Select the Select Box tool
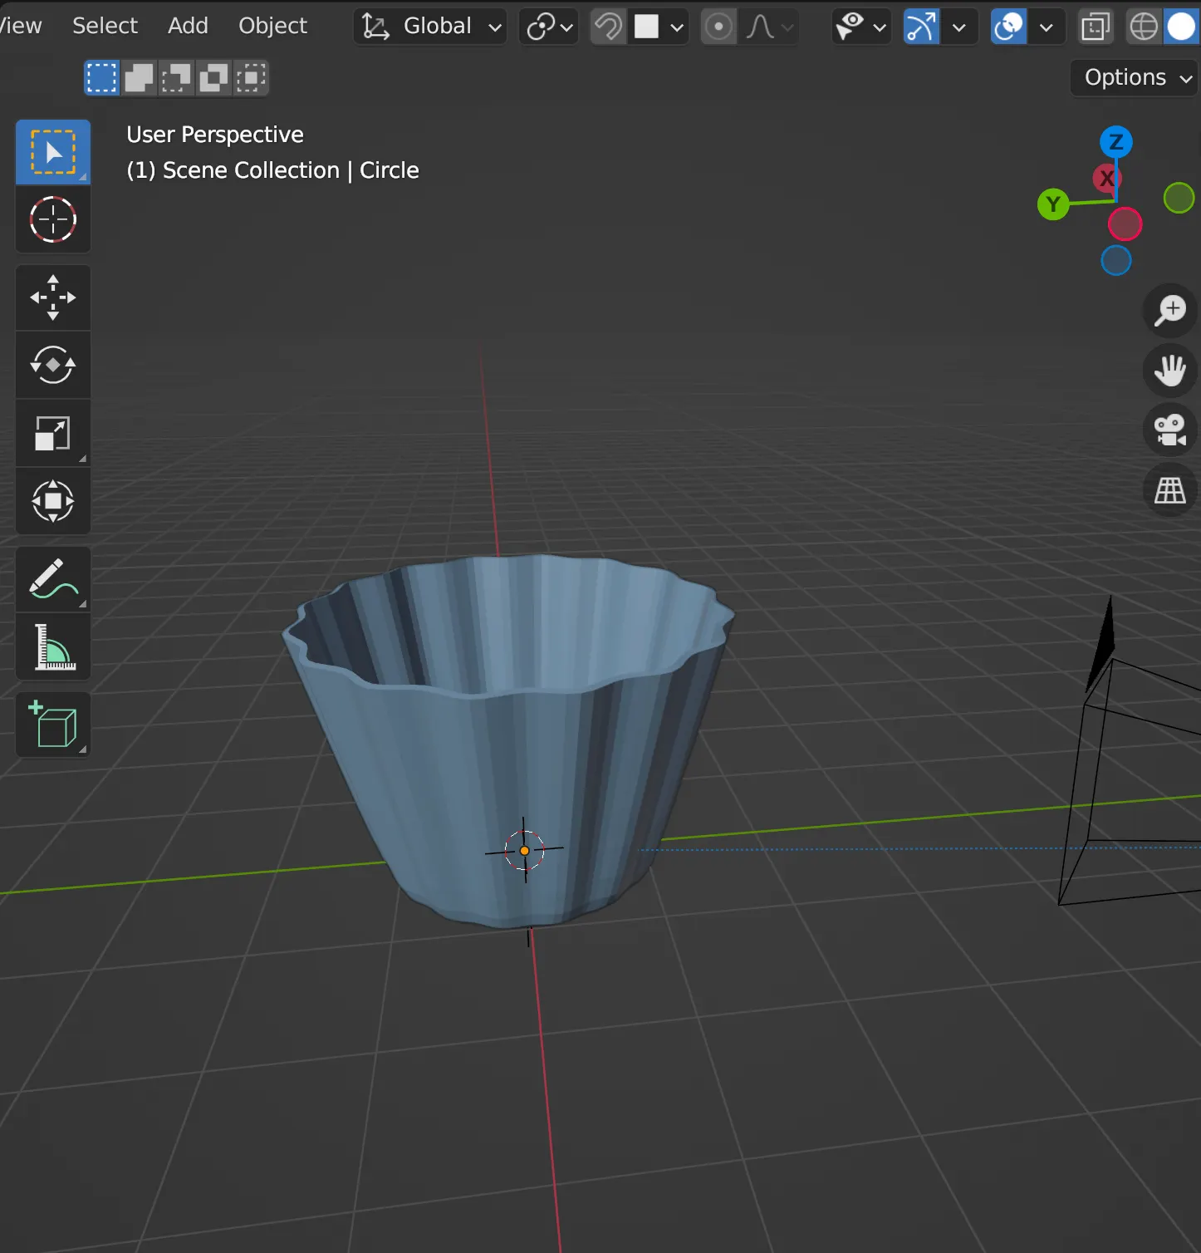Screen dimensions: 1201x1253 (53, 152)
